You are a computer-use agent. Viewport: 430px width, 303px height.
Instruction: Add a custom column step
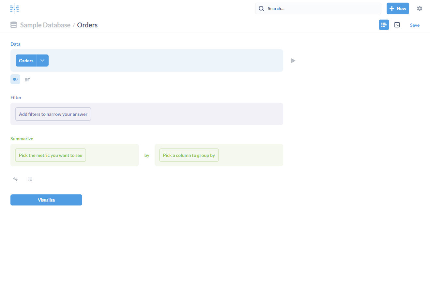tap(28, 79)
